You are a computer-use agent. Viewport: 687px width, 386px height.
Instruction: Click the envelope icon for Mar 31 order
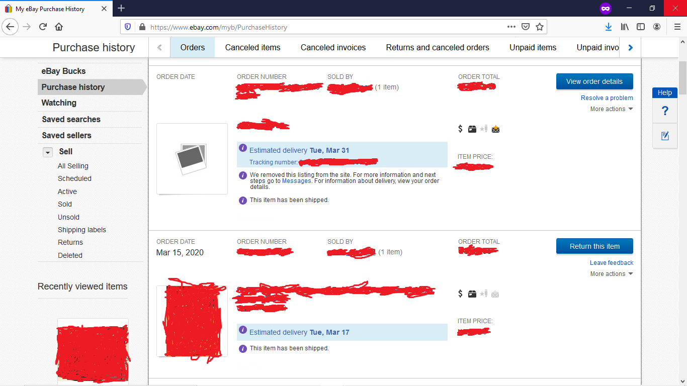click(495, 129)
